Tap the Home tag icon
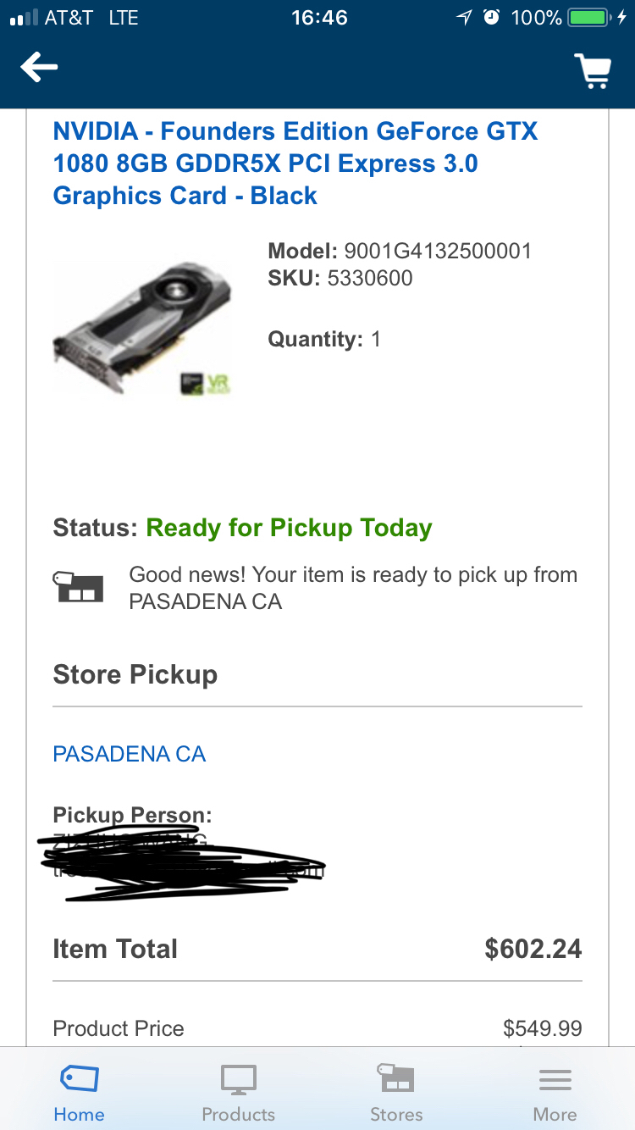 click(79, 1080)
